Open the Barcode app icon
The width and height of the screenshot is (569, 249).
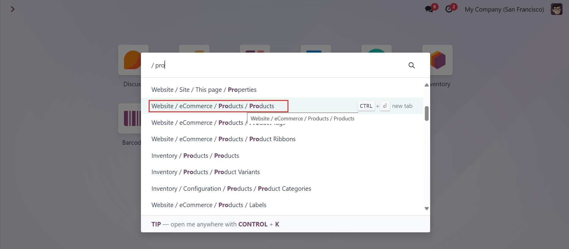(x=130, y=118)
